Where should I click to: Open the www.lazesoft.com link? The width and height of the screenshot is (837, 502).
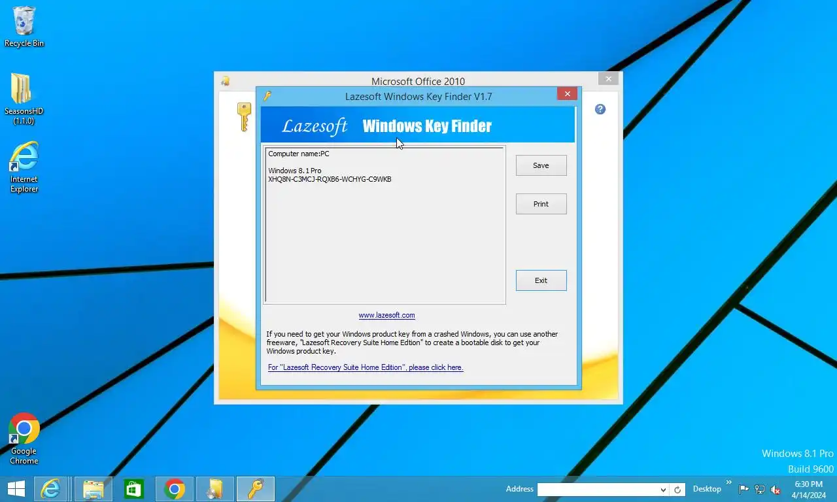pos(386,315)
